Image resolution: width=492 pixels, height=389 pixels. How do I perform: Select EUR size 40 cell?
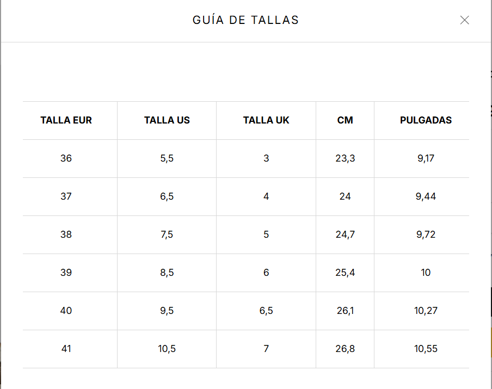point(66,311)
